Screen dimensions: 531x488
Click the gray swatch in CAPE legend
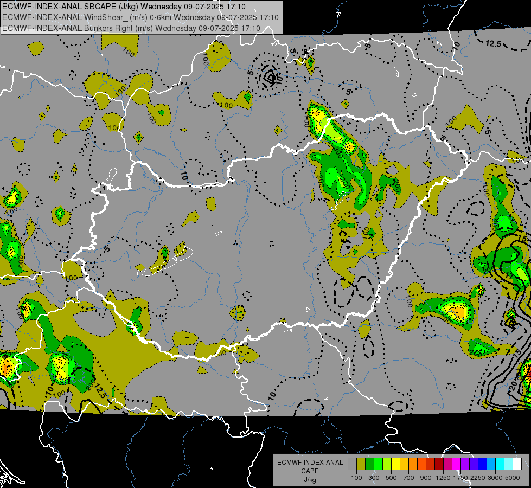click(352, 464)
